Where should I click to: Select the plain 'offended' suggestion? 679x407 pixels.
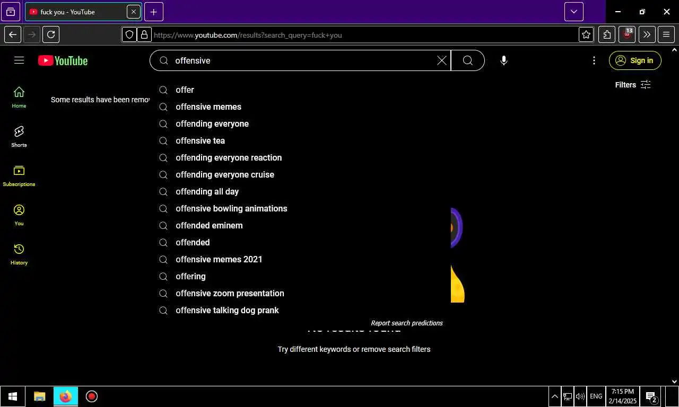click(x=300, y=243)
